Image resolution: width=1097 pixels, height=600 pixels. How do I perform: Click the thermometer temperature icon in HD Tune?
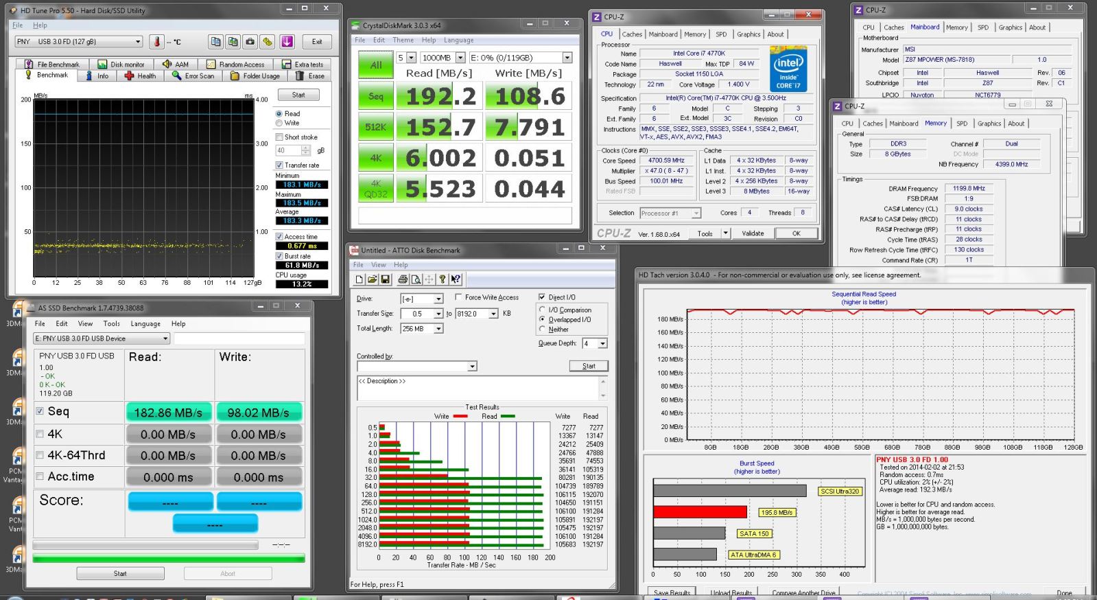coord(157,42)
